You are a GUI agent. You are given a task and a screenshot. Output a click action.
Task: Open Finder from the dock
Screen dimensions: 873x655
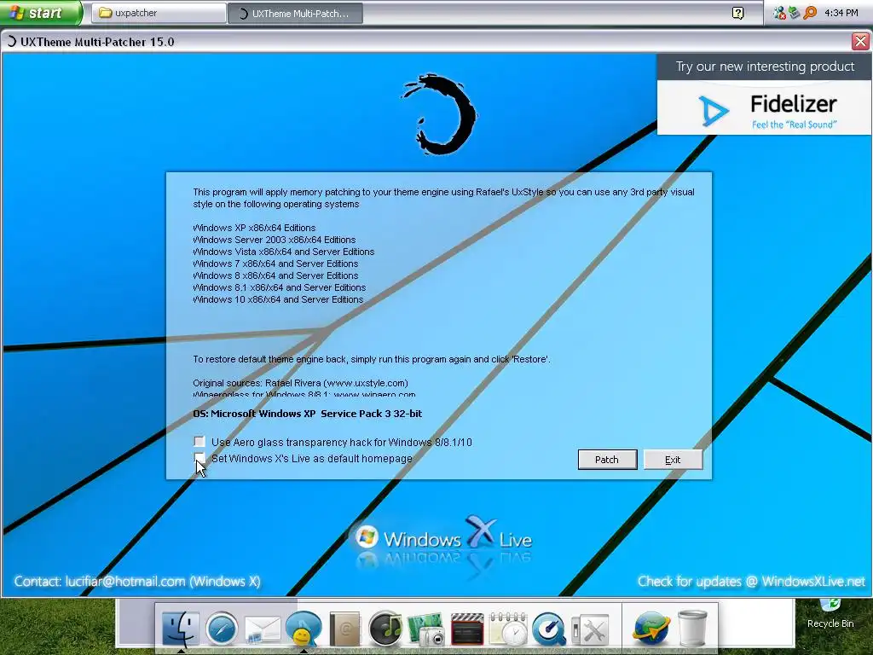click(x=181, y=629)
